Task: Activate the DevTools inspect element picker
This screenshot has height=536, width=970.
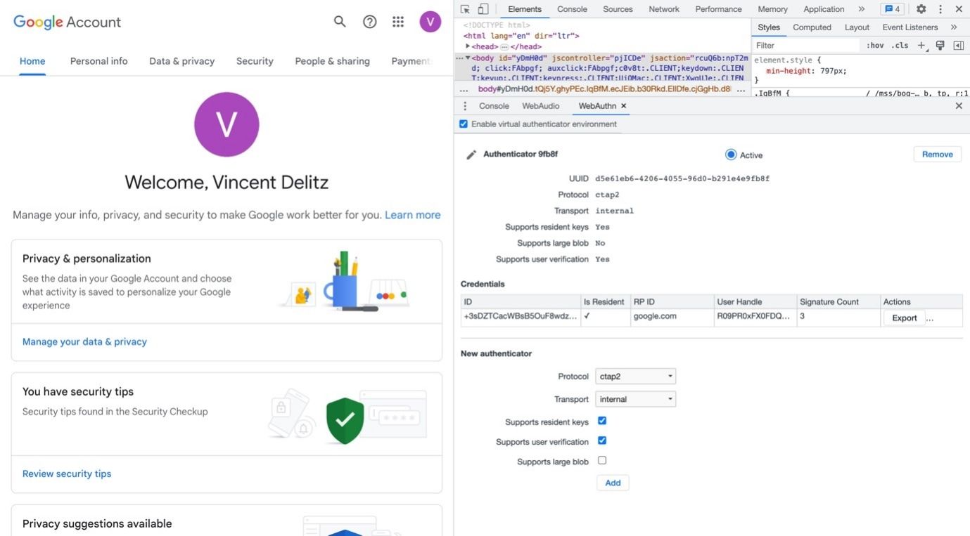Action: tap(466, 9)
